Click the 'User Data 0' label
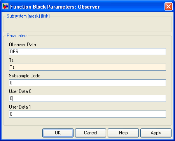175x141 pixels. coord(20,91)
